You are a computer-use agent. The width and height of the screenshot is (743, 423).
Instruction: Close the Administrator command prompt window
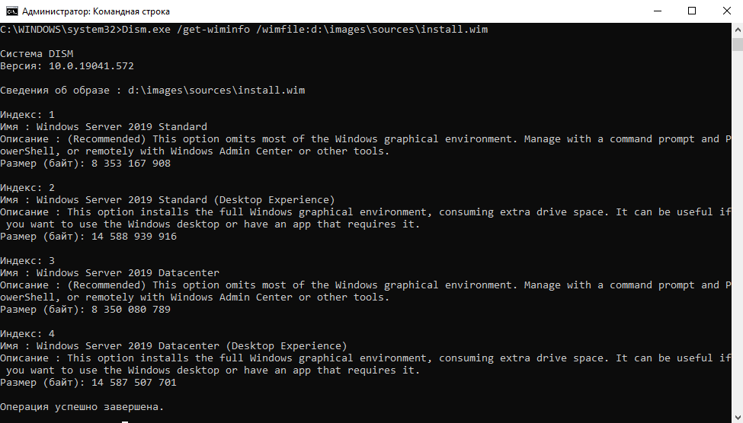click(726, 11)
